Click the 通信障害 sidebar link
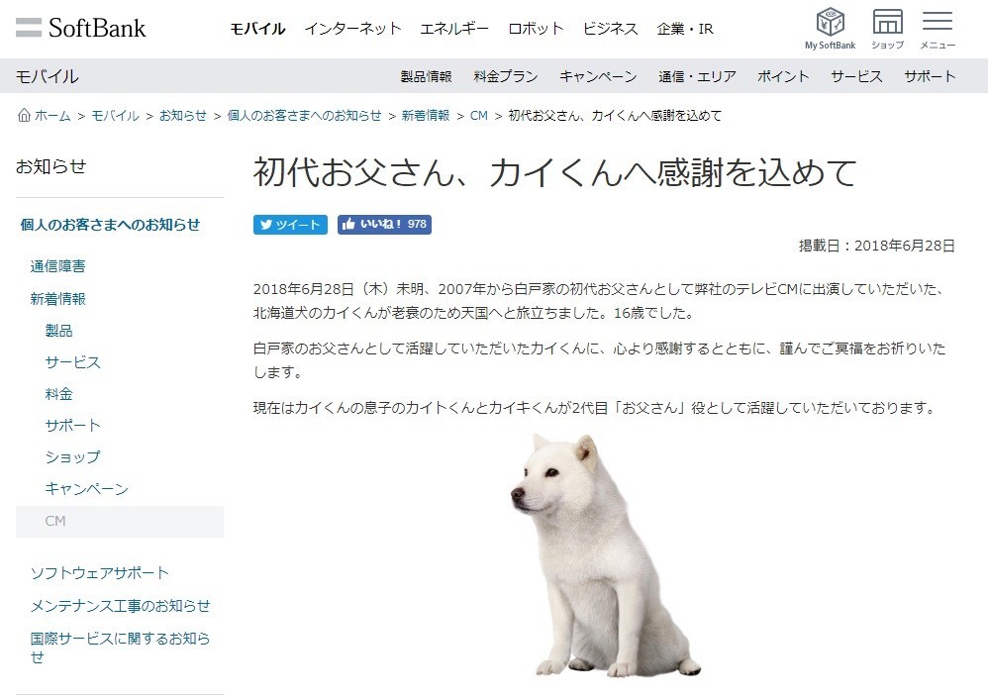The height and width of the screenshot is (698, 988). 58,266
